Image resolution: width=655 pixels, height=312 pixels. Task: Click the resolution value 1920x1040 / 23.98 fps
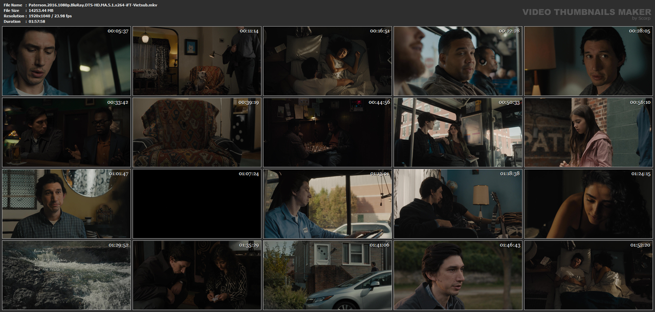pos(50,16)
